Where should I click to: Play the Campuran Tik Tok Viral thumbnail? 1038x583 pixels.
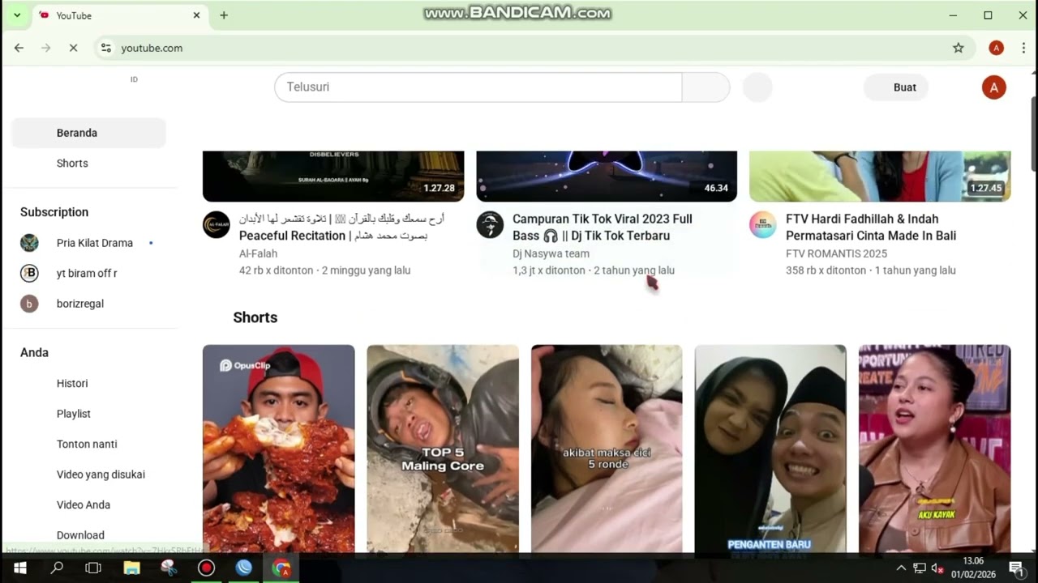coord(607,176)
